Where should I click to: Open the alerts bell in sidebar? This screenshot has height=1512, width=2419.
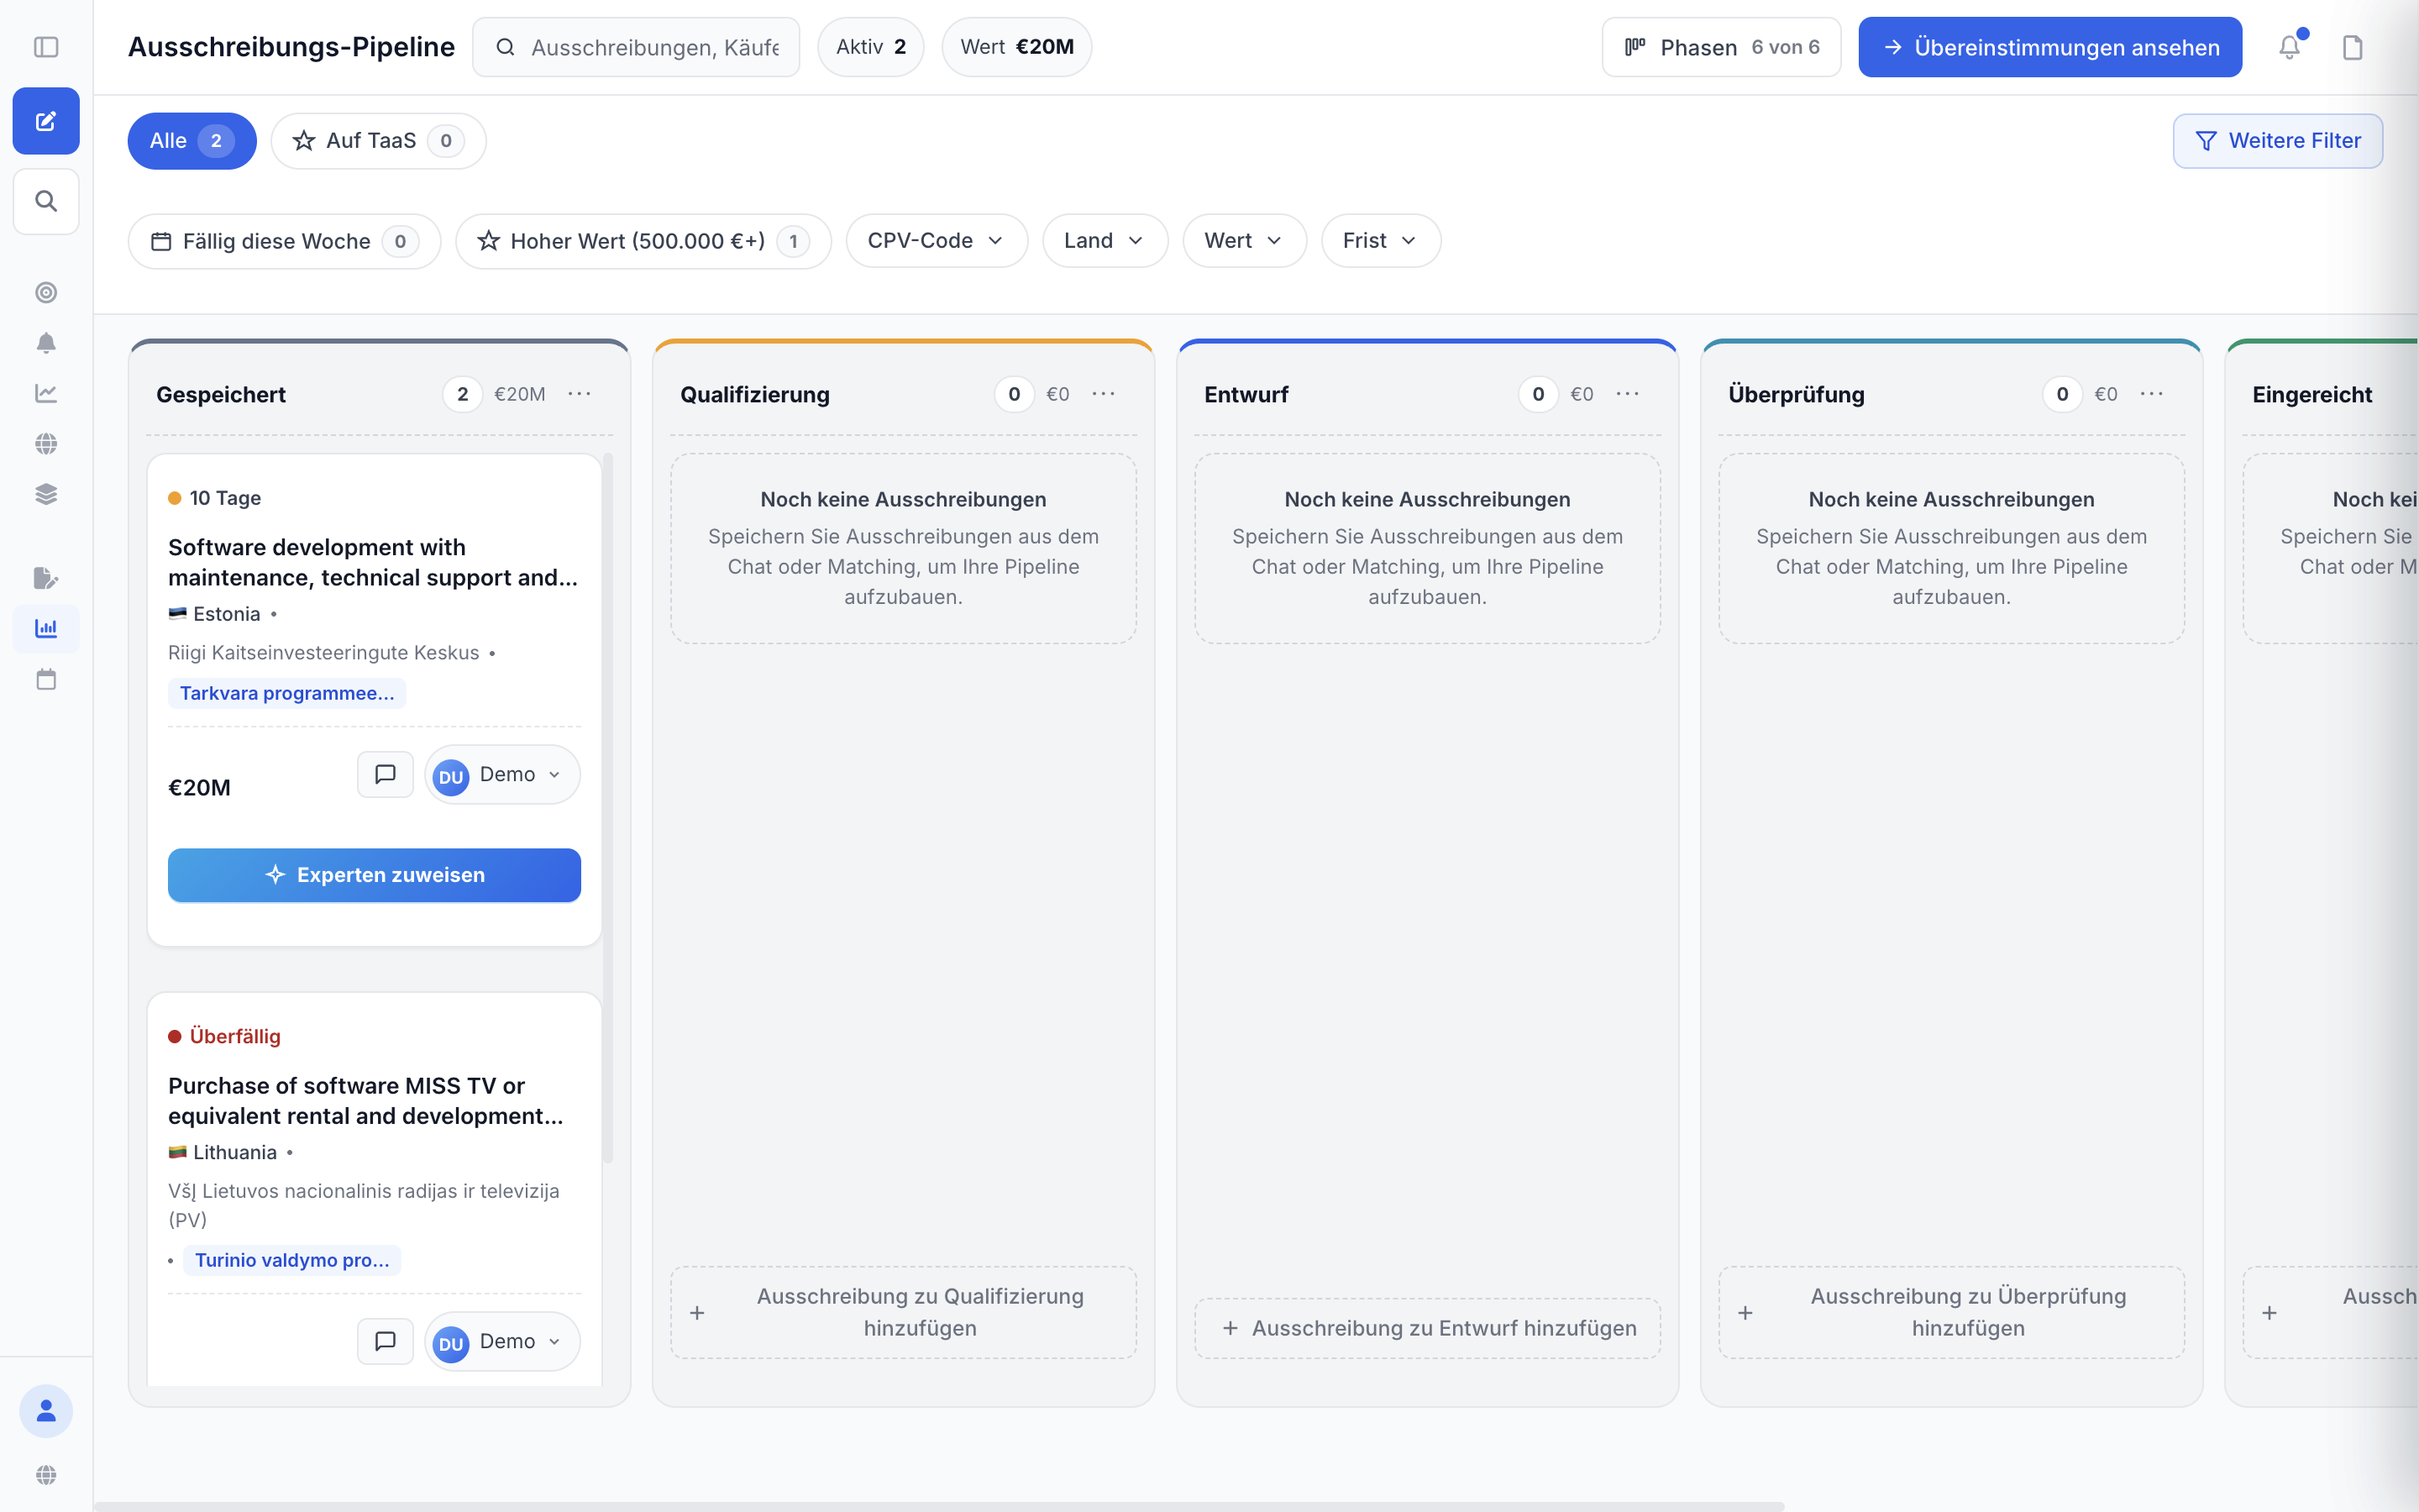(x=46, y=343)
